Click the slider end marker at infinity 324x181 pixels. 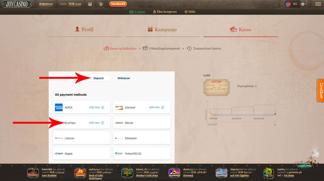[275, 114]
